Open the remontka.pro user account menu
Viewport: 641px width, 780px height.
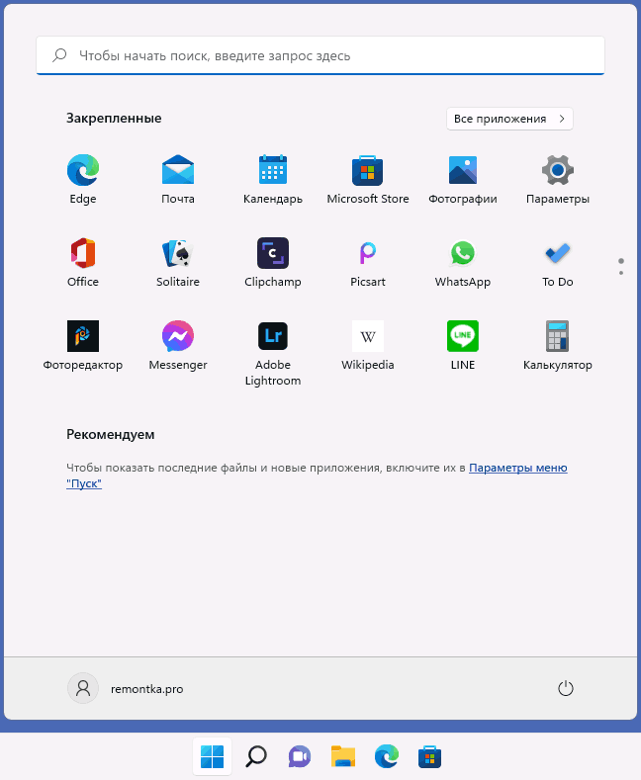point(126,688)
